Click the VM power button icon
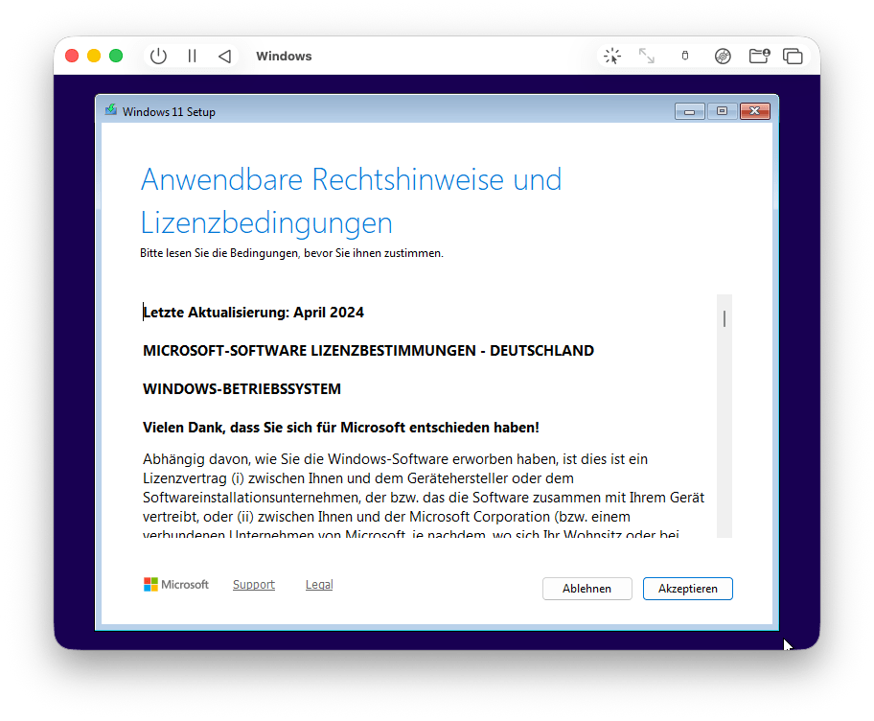 coord(158,57)
